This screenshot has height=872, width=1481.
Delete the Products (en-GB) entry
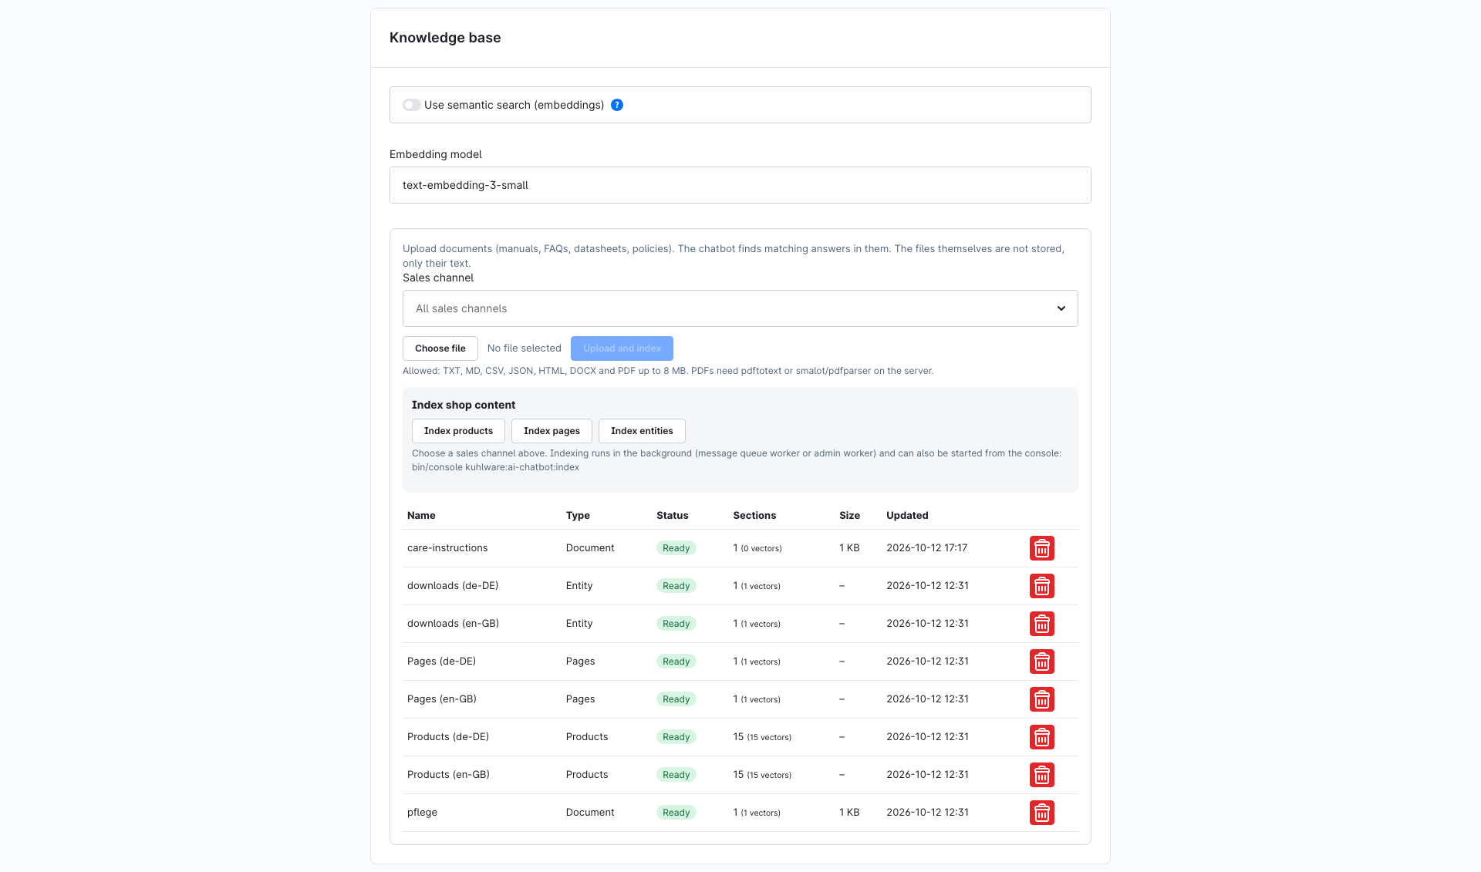click(x=1041, y=775)
